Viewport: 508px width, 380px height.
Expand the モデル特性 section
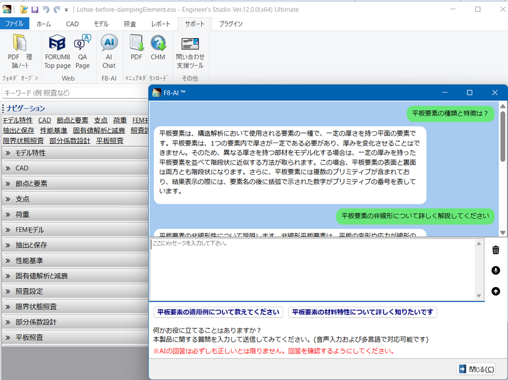76,153
